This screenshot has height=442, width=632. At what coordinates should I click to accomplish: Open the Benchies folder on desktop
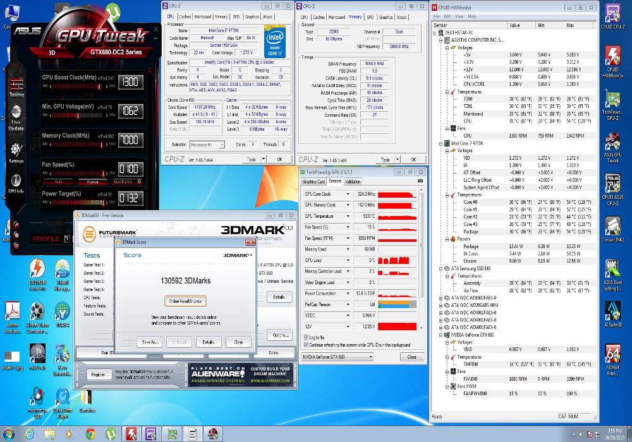click(87, 402)
